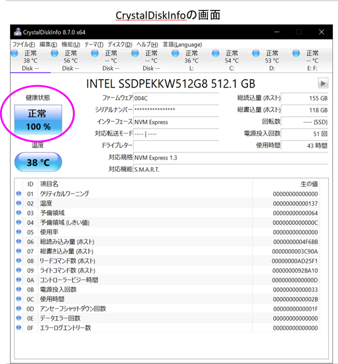
Task: Click the 電源投入回数 value 51 回
Action: (x=305, y=134)
